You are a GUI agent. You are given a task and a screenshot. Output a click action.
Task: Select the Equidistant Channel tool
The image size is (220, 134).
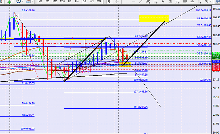pos(148,1)
